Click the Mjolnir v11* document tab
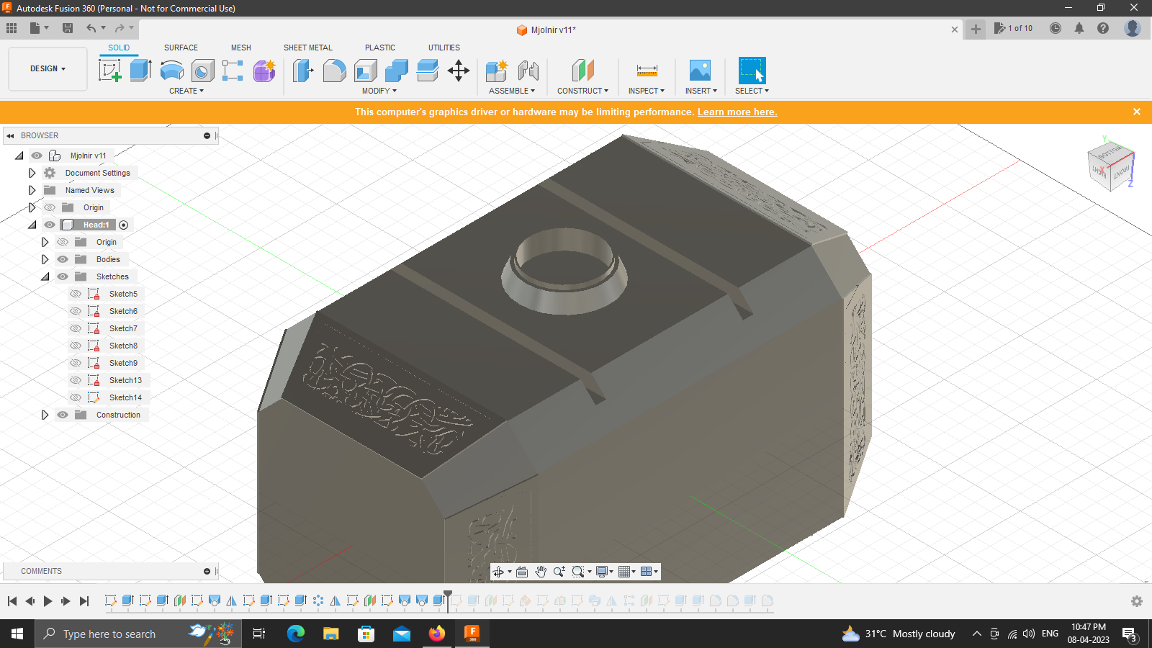This screenshot has height=648, width=1152. tap(546, 30)
